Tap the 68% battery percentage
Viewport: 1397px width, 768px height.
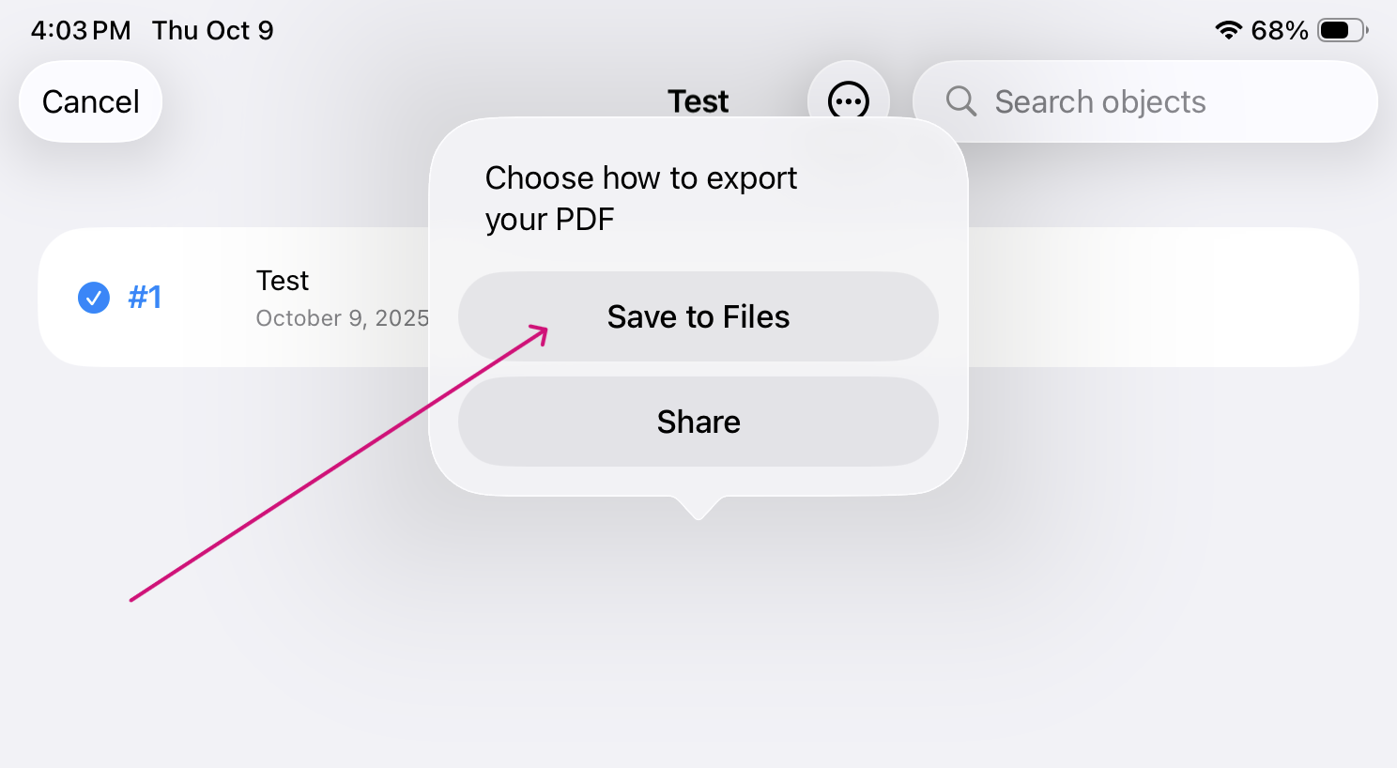click(x=1279, y=30)
